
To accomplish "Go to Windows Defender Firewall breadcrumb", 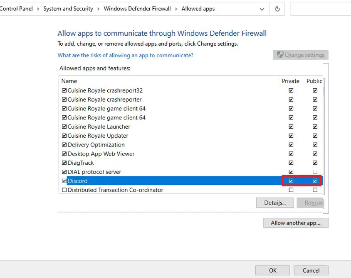I will (137, 9).
